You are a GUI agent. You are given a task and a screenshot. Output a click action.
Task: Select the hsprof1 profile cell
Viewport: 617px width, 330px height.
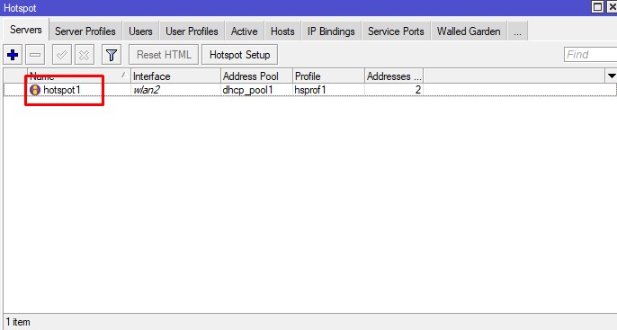(328, 90)
